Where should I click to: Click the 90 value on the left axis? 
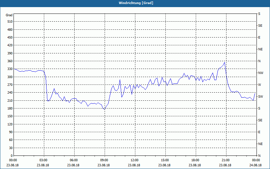pyautogui.click(x=11, y=132)
